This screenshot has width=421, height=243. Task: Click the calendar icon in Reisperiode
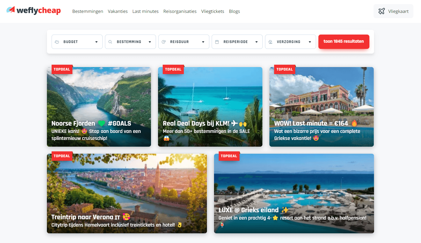coord(217,42)
